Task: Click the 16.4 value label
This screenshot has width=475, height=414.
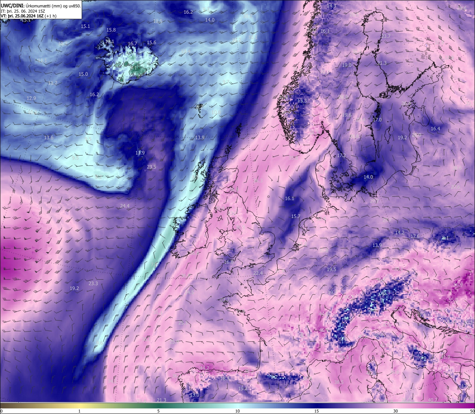Action: pos(435,129)
